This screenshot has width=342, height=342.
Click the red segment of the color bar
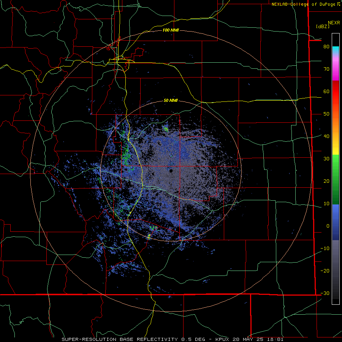(336, 92)
